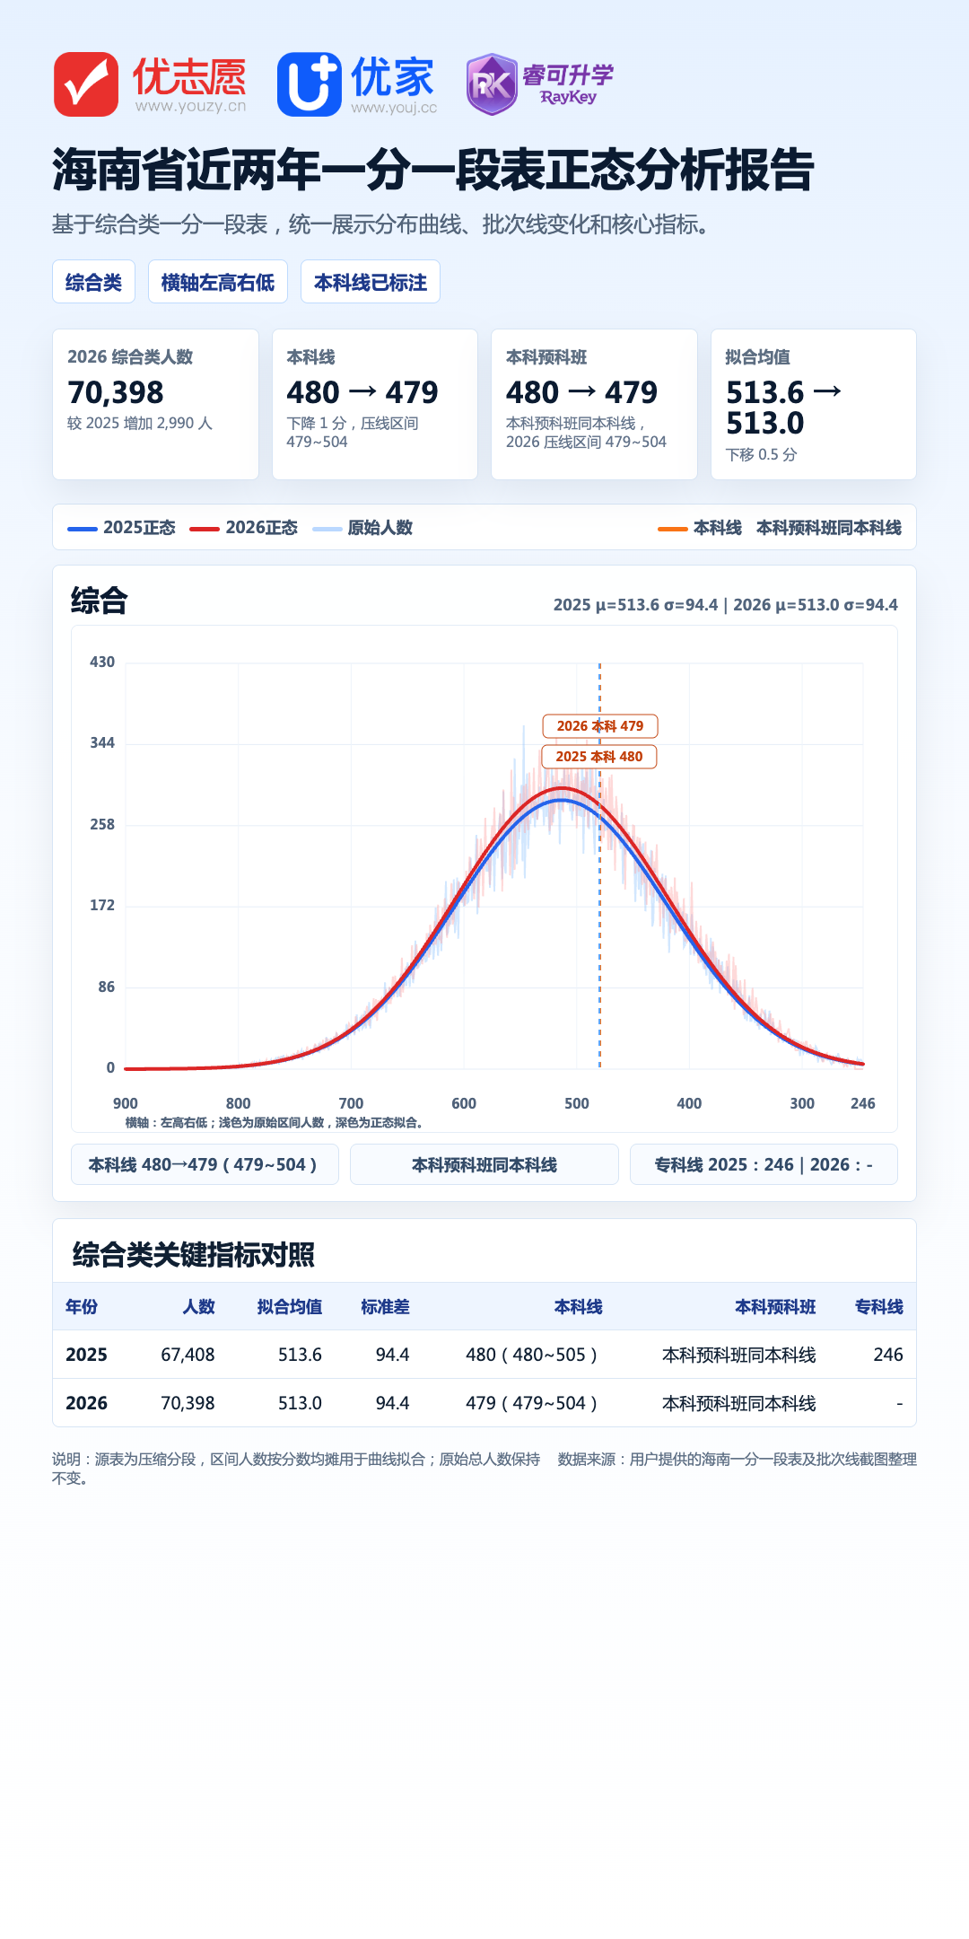Click the red checkmark 优志愿 logo icon
The height and width of the screenshot is (1939, 969).
86,84
